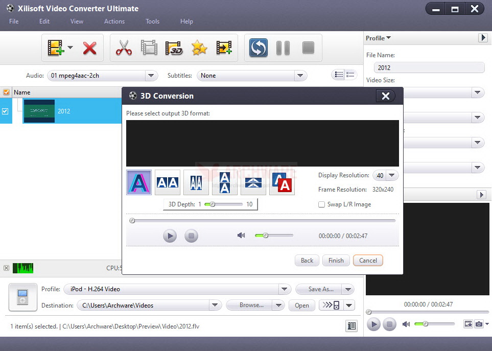The image size is (492, 351).
Task: Select the Side by Side 3D format icon
Action: coord(167,182)
